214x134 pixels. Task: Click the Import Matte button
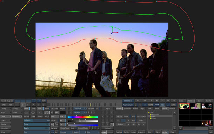(x=82, y=128)
